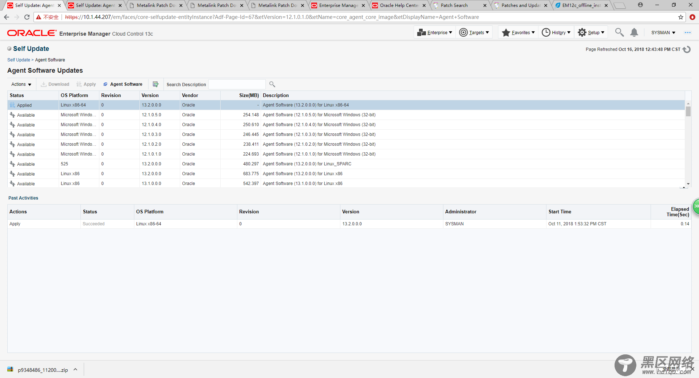The height and width of the screenshot is (378, 699).
Task: Open the Targets menu
Action: click(x=474, y=32)
